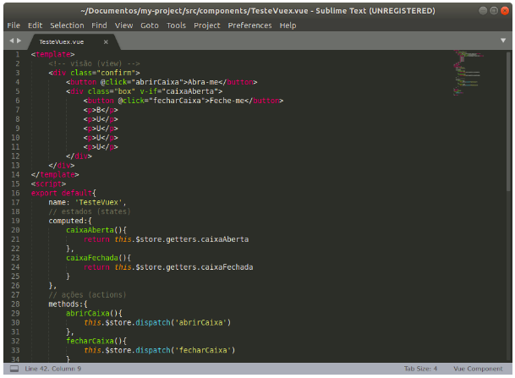
Task: Maximize the Sublime Text window
Action: point(494,11)
